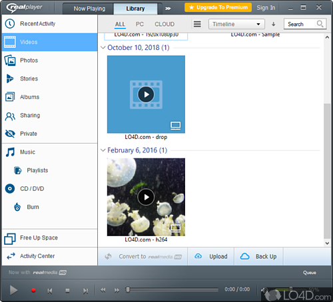
Task: Click the RealPlayer logo
Action: tap(24, 7)
